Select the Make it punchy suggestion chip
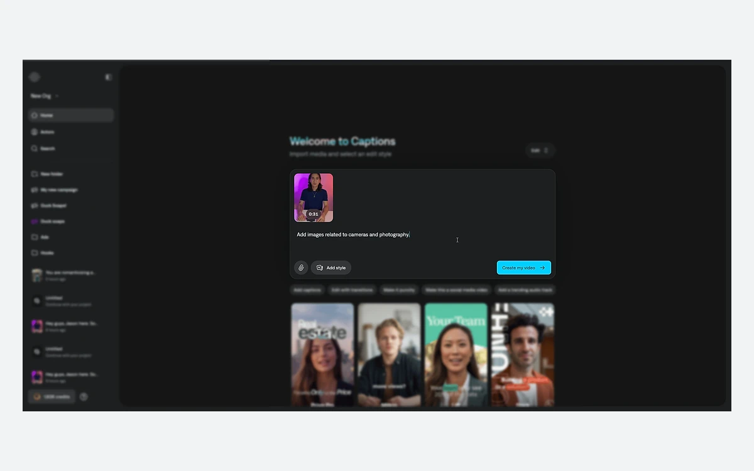This screenshot has width=754, height=471. [x=399, y=290]
